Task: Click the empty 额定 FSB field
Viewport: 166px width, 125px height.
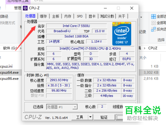Action: coord(59,96)
